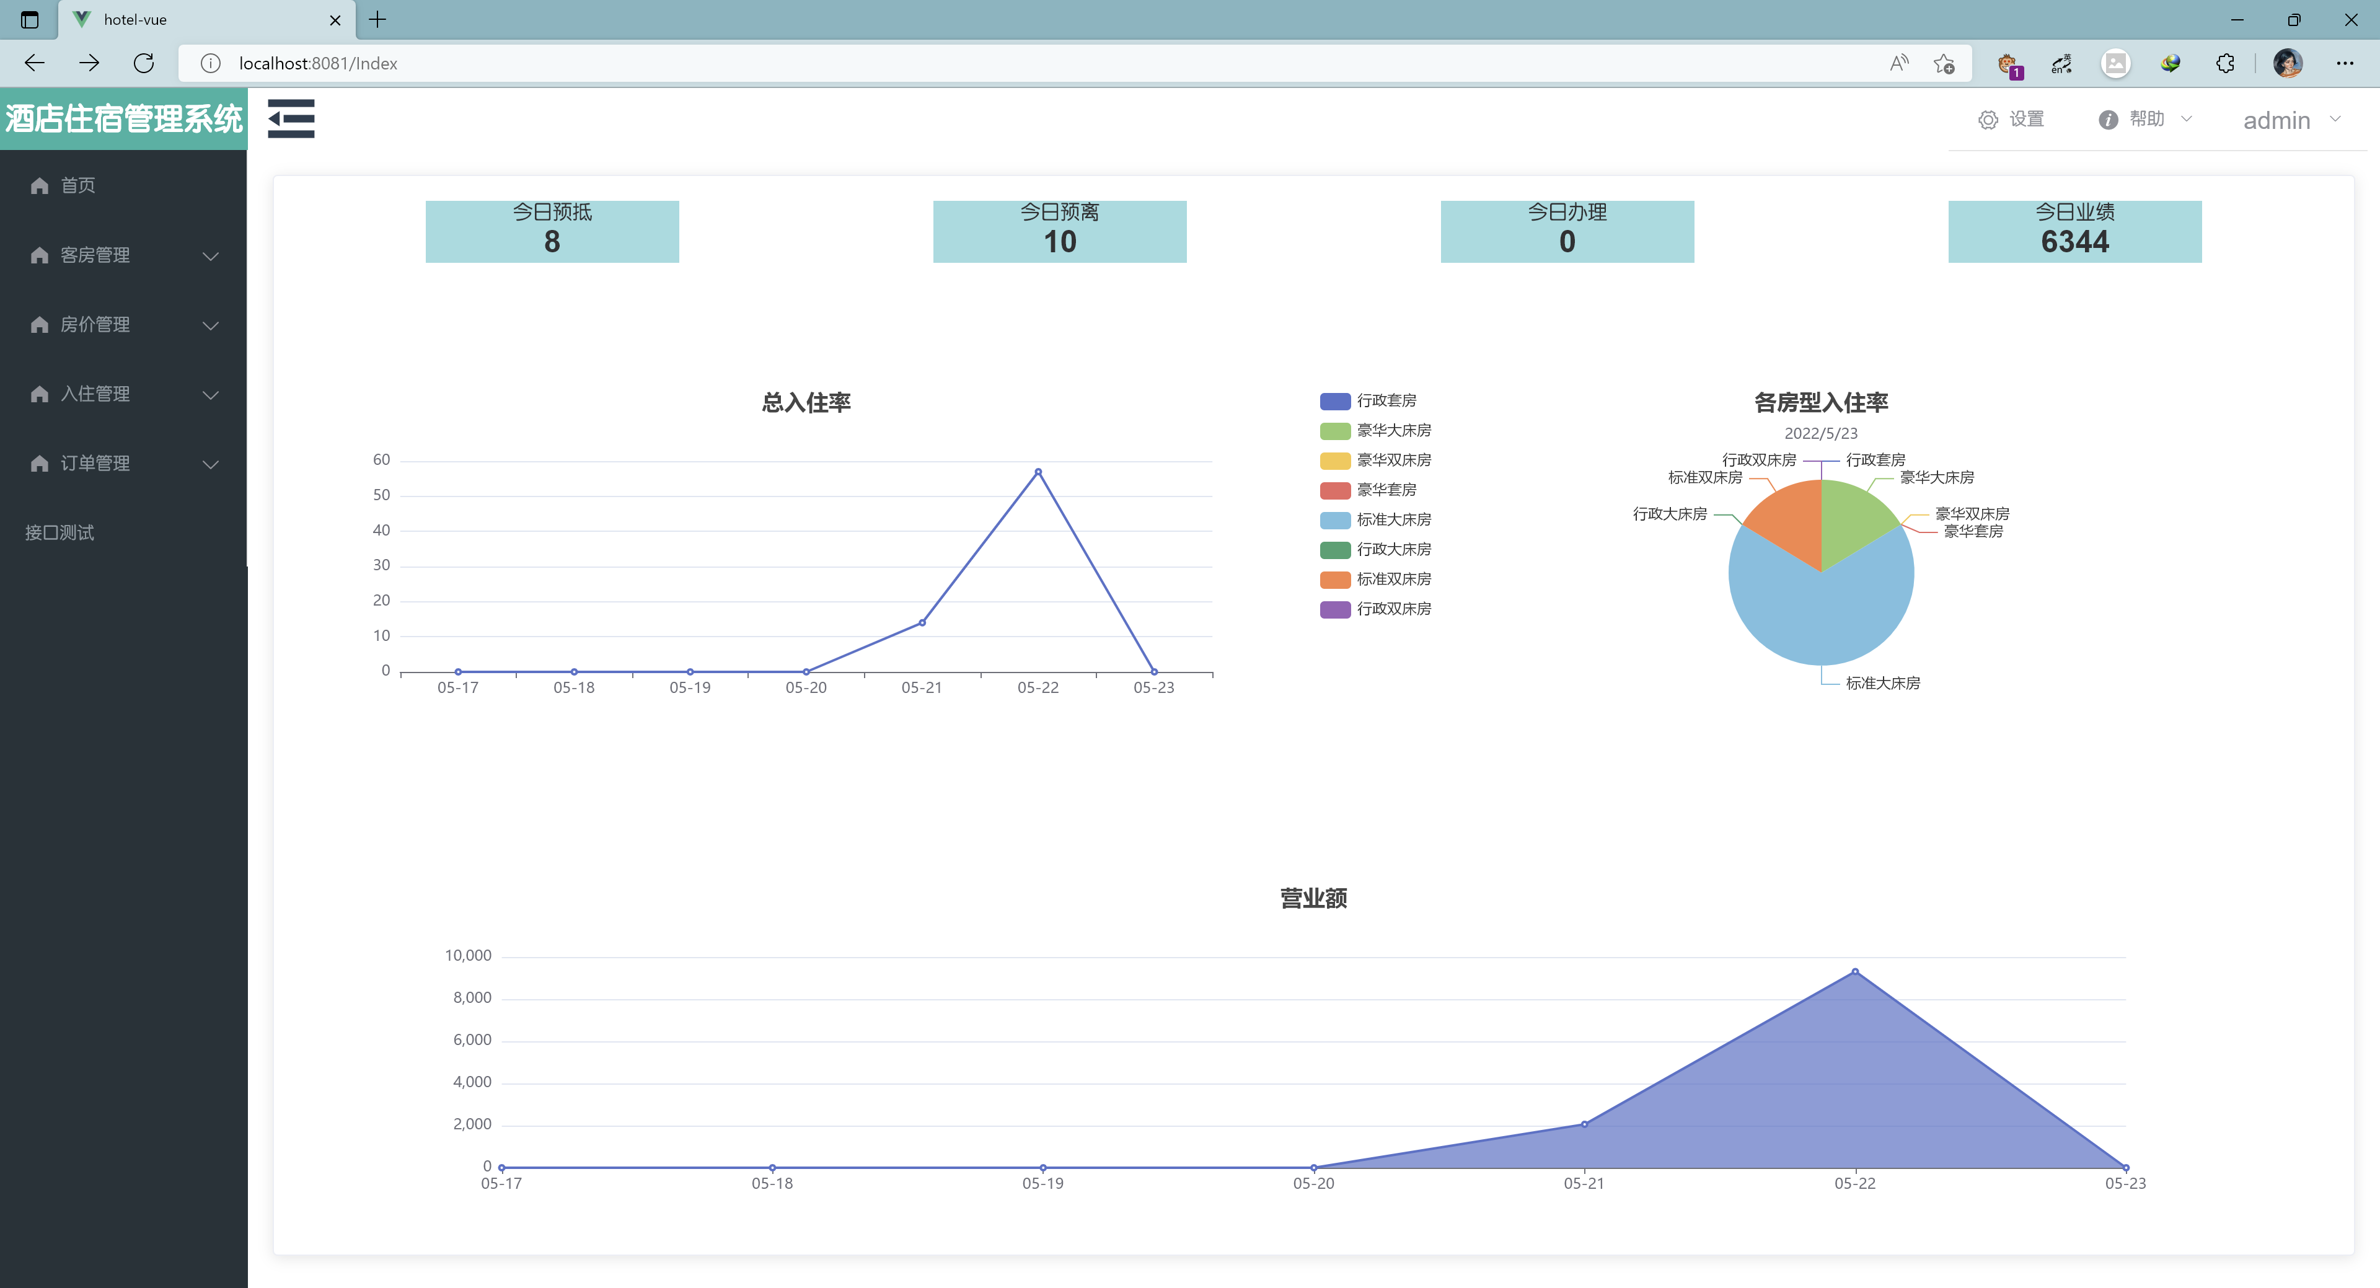The height and width of the screenshot is (1288, 2380).
Task: Click the house icon next to 订单管理
Action: coord(39,463)
